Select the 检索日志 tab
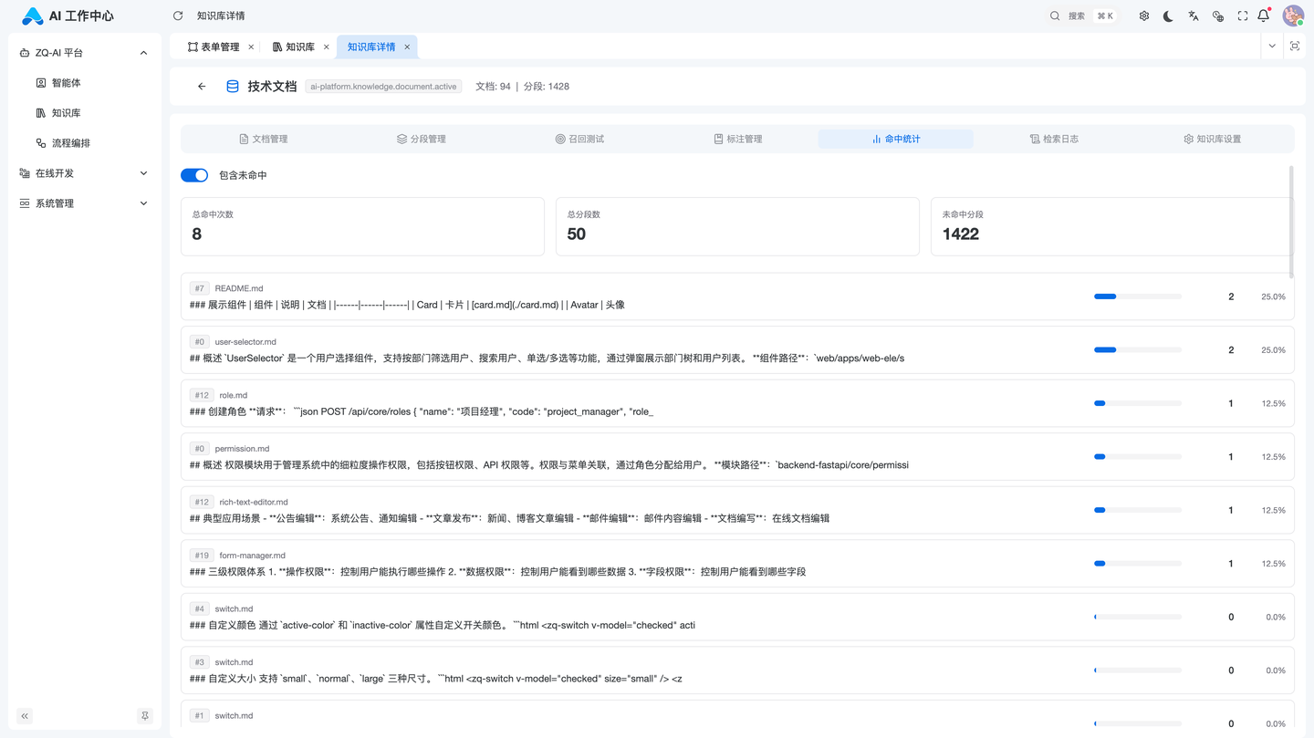Viewport: 1314px width, 738px height. pyautogui.click(x=1054, y=139)
